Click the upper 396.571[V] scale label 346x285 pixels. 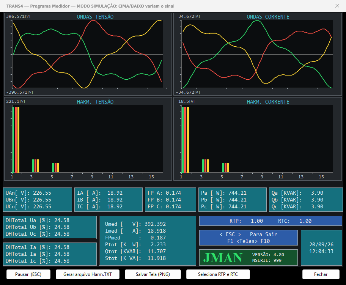[x=18, y=16]
